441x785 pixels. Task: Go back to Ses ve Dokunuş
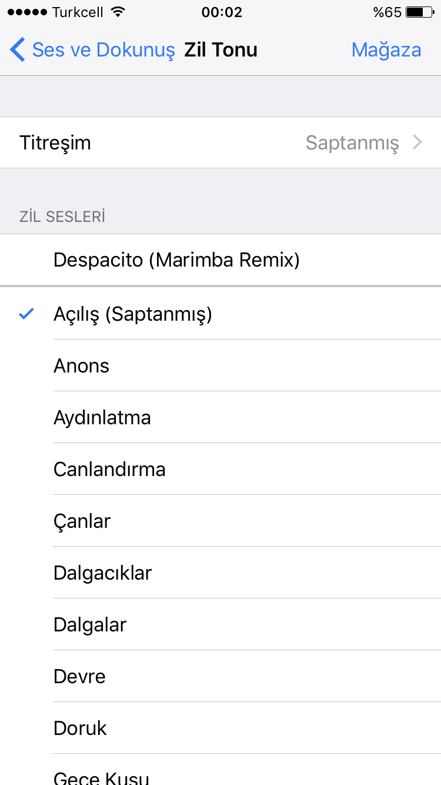pos(103,50)
